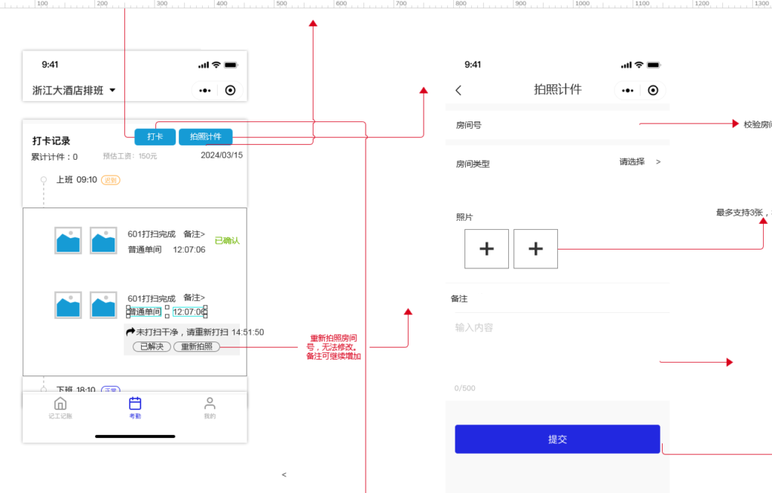
Task: Click the 累计计件: 0 text
Action: click(x=54, y=157)
